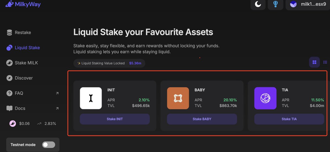330x152 pixels.
Task: Open Docs external link arrow
Action: point(57,108)
